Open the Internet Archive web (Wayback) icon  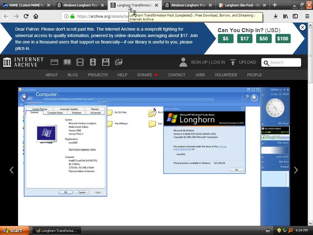click(x=54, y=62)
